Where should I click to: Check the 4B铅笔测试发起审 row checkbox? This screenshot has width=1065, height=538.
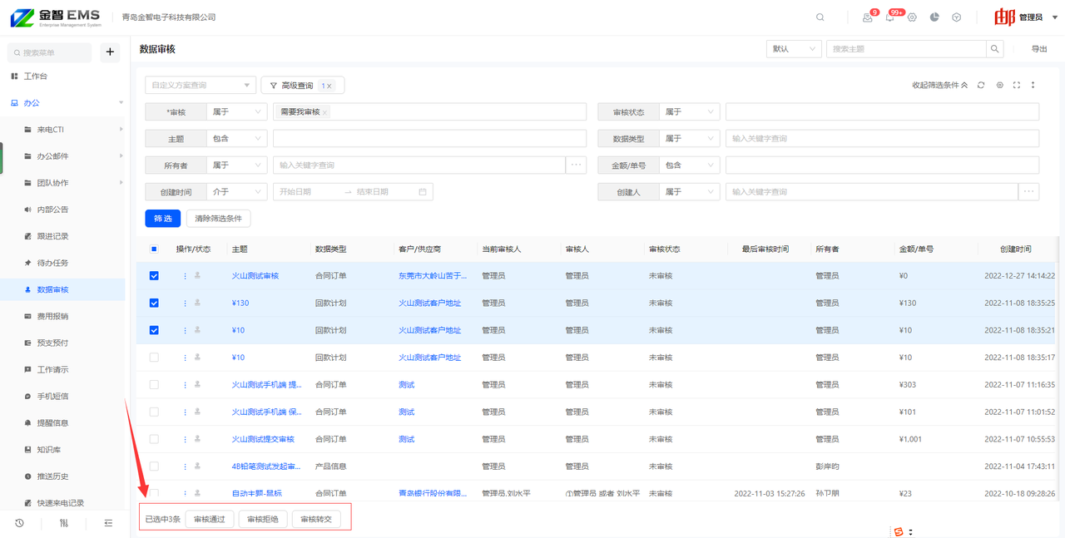pyautogui.click(x=154, y=466)
